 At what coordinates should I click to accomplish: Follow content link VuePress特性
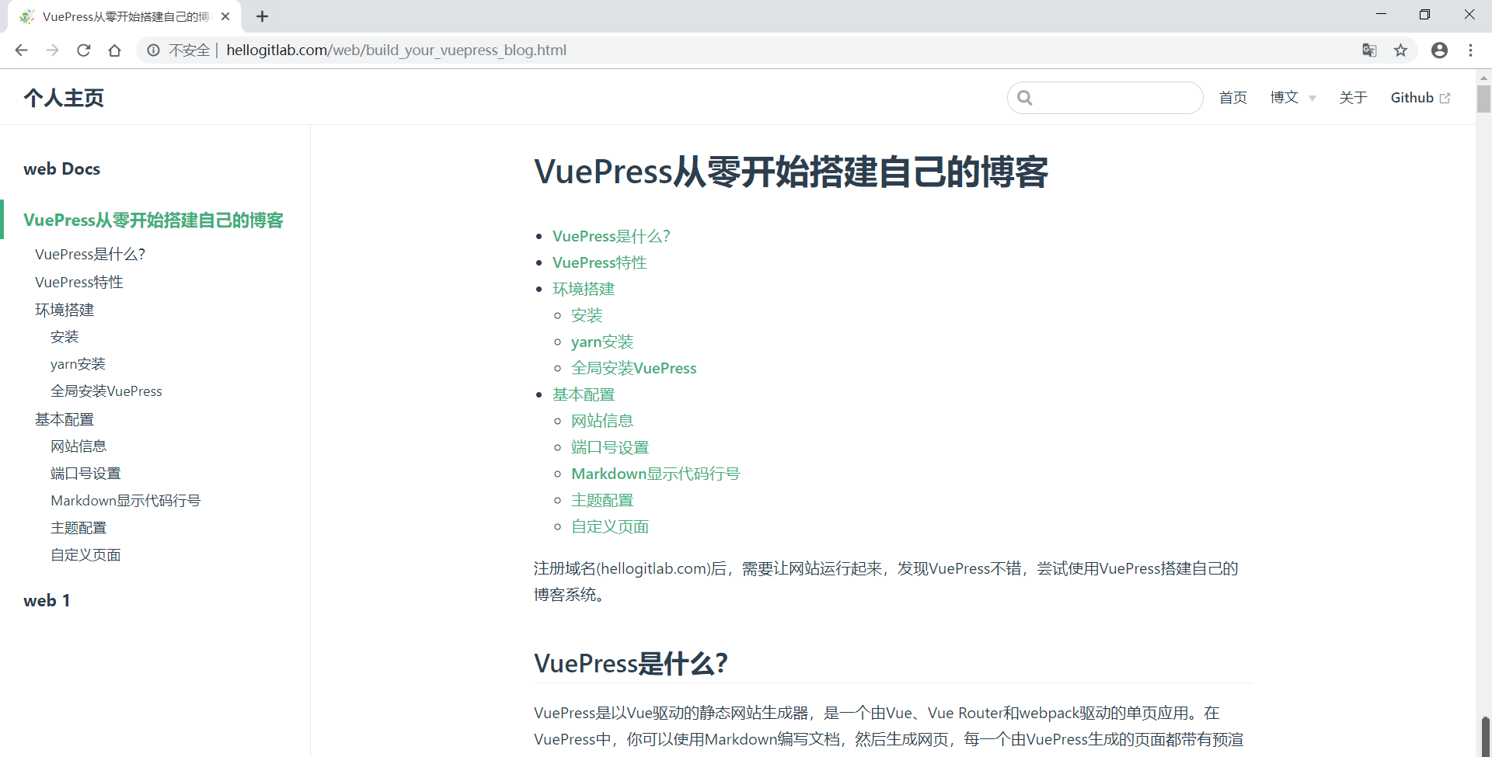599,262
